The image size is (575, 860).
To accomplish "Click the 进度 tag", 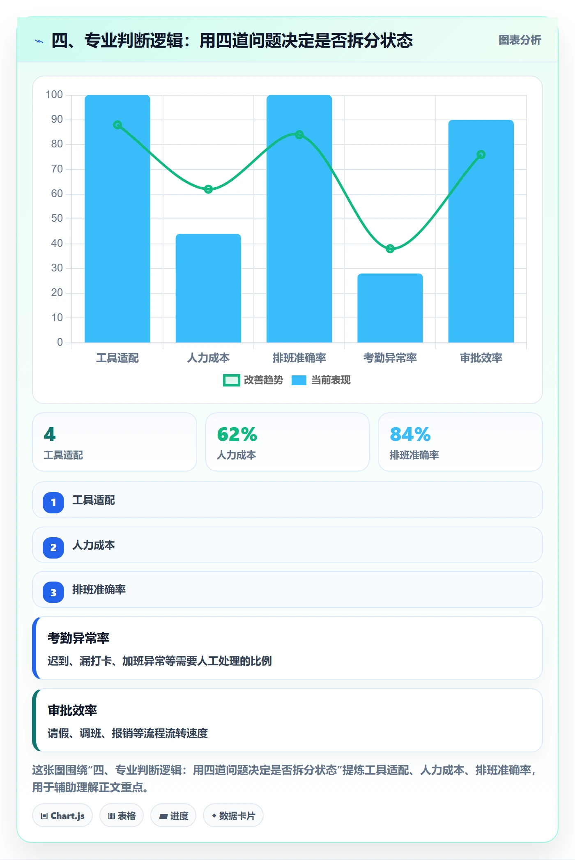I will click(173, 816).
